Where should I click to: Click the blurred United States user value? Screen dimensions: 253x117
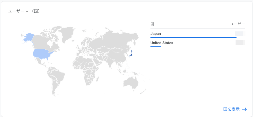tap(240, 43)
